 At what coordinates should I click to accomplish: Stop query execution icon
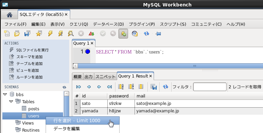tap(81, 34)
